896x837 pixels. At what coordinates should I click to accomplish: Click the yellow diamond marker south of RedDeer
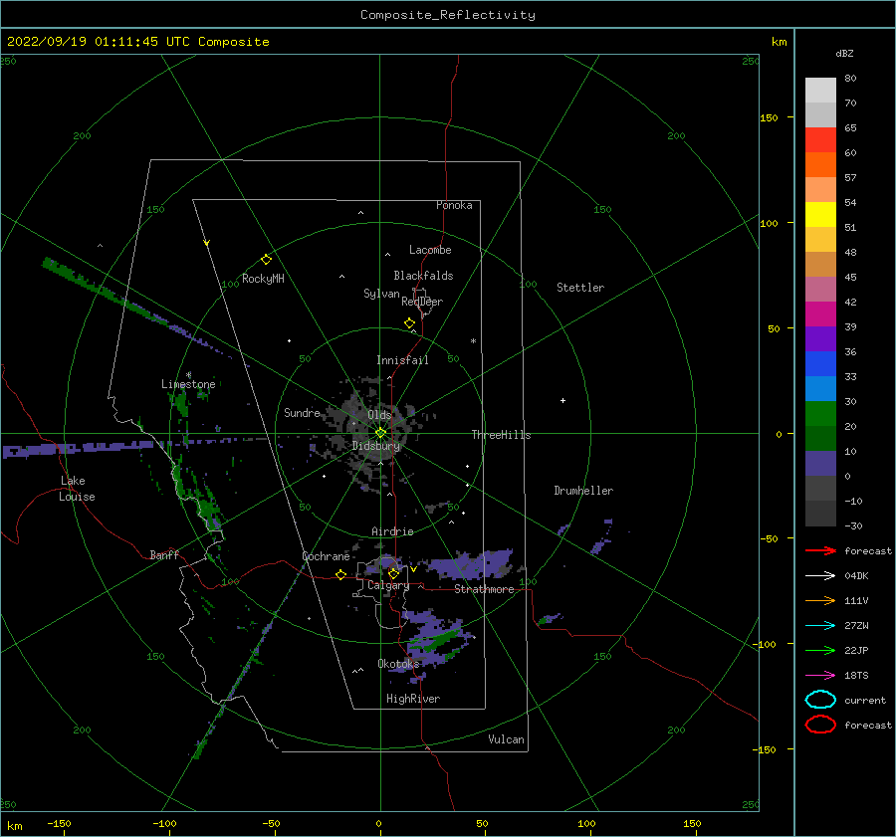[410, 323]
